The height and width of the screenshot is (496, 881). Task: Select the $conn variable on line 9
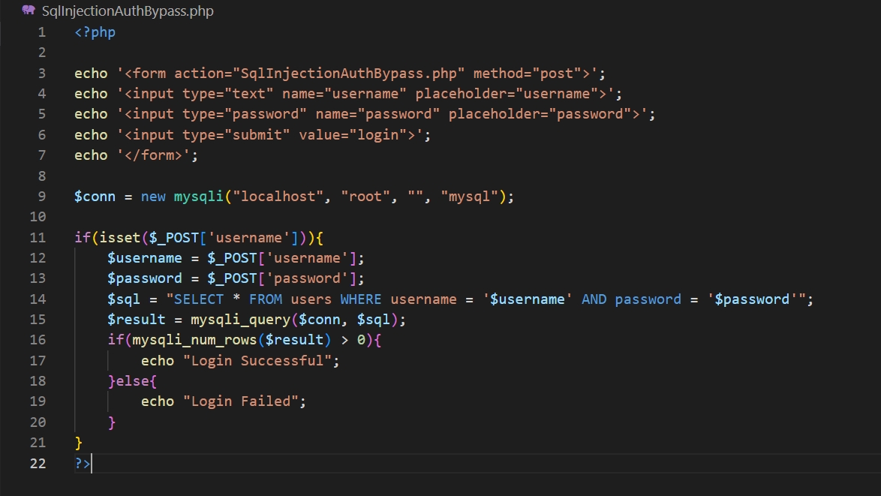95,197
